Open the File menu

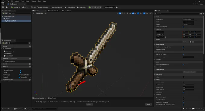8,1
